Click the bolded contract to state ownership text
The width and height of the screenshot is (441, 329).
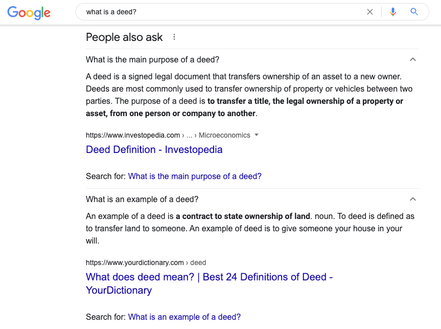(243, 216)
